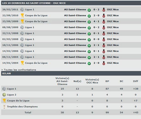Click Coupe de la Ligue trophy in Bilan
The image size is (141, 119).
coord(4,101)
